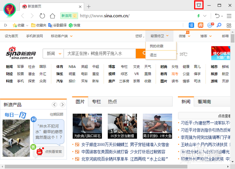This screenshot has height=169, width=235.
Task: Switch to the 看湖南 tab
Action: 204,101
